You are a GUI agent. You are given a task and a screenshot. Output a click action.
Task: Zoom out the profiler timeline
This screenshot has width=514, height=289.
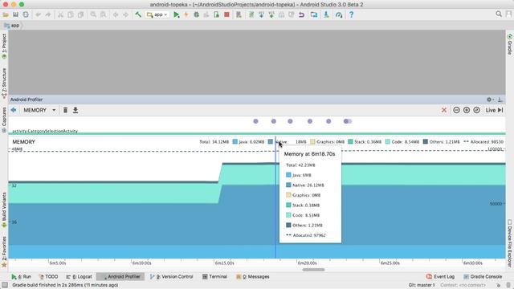(x=456, y=110)
